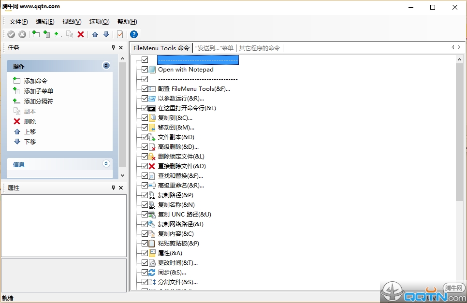Collapse the 信息 section with its chevron
This screenshot has height=303, width=467.
click(x=106, y=164)
